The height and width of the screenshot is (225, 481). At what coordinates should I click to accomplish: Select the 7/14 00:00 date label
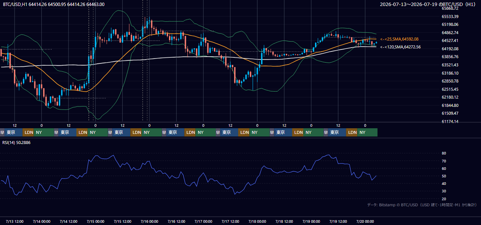41,221
